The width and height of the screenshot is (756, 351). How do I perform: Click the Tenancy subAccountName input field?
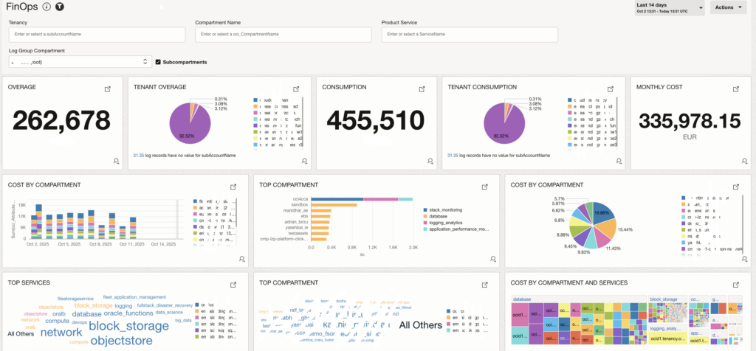pos(96,35)
